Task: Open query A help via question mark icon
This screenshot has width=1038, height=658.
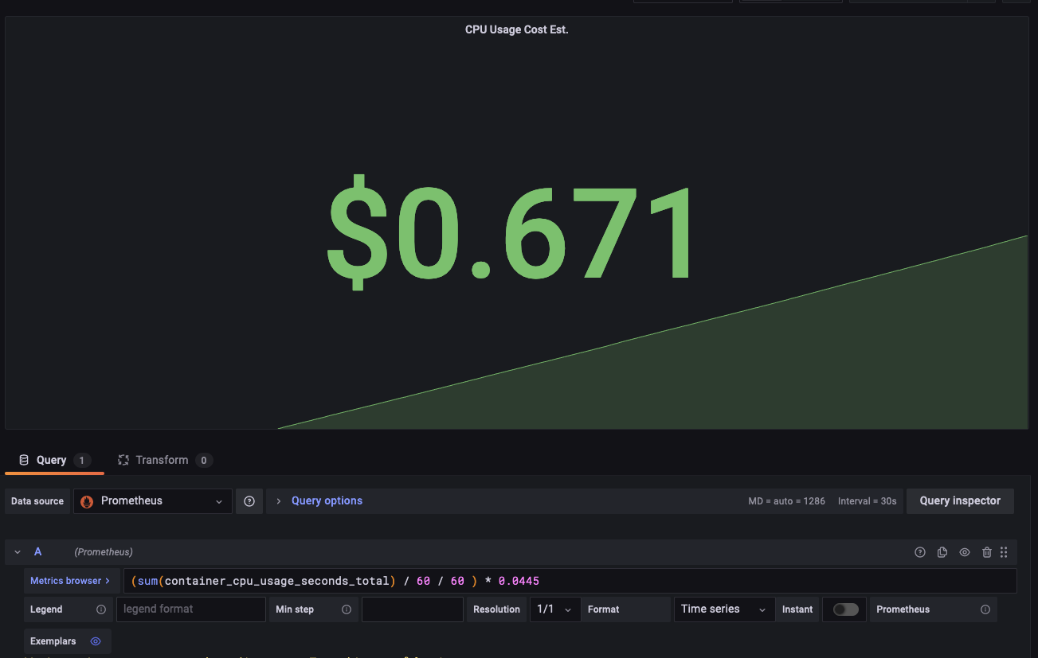Action: 920,551
